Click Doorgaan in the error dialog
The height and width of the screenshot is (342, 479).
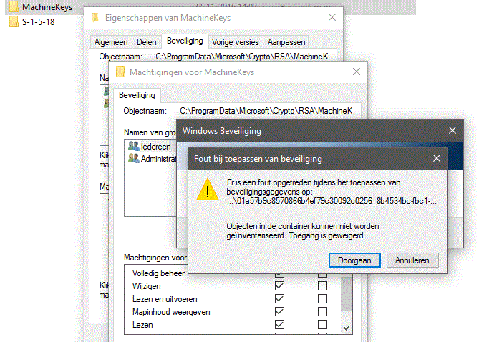tap(354, 260)
